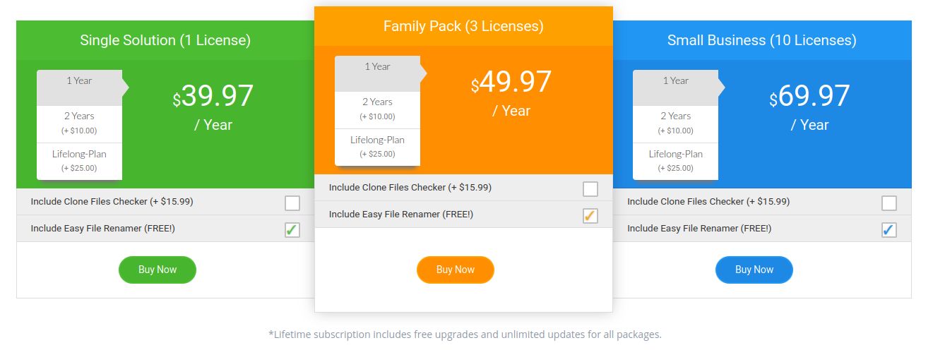Click the green Buy Now button
Viewport: 933px width, 350px height.
[158, 270]
